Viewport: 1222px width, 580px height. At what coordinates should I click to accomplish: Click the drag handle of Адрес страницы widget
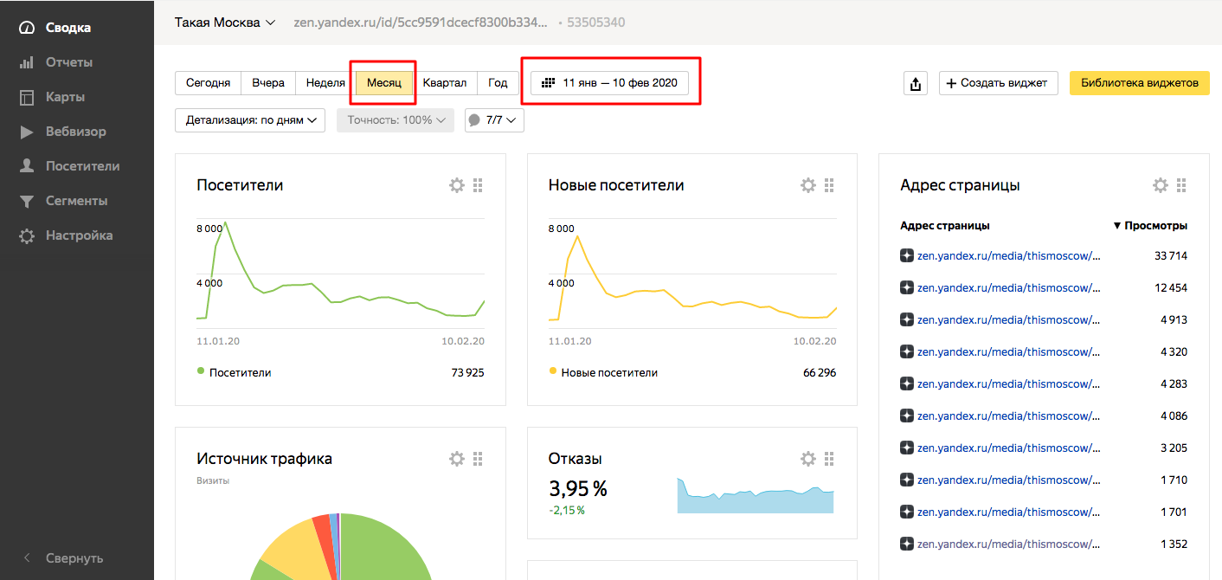(x=1181, y=185)
